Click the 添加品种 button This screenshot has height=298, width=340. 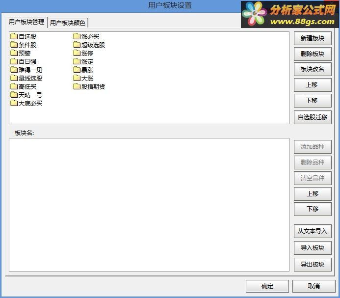coord(313,147)
